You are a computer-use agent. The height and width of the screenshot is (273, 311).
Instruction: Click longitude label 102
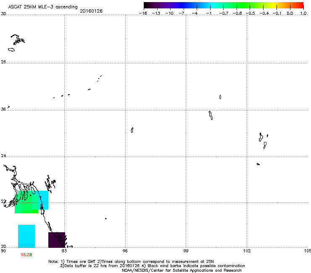click(247, 251)
